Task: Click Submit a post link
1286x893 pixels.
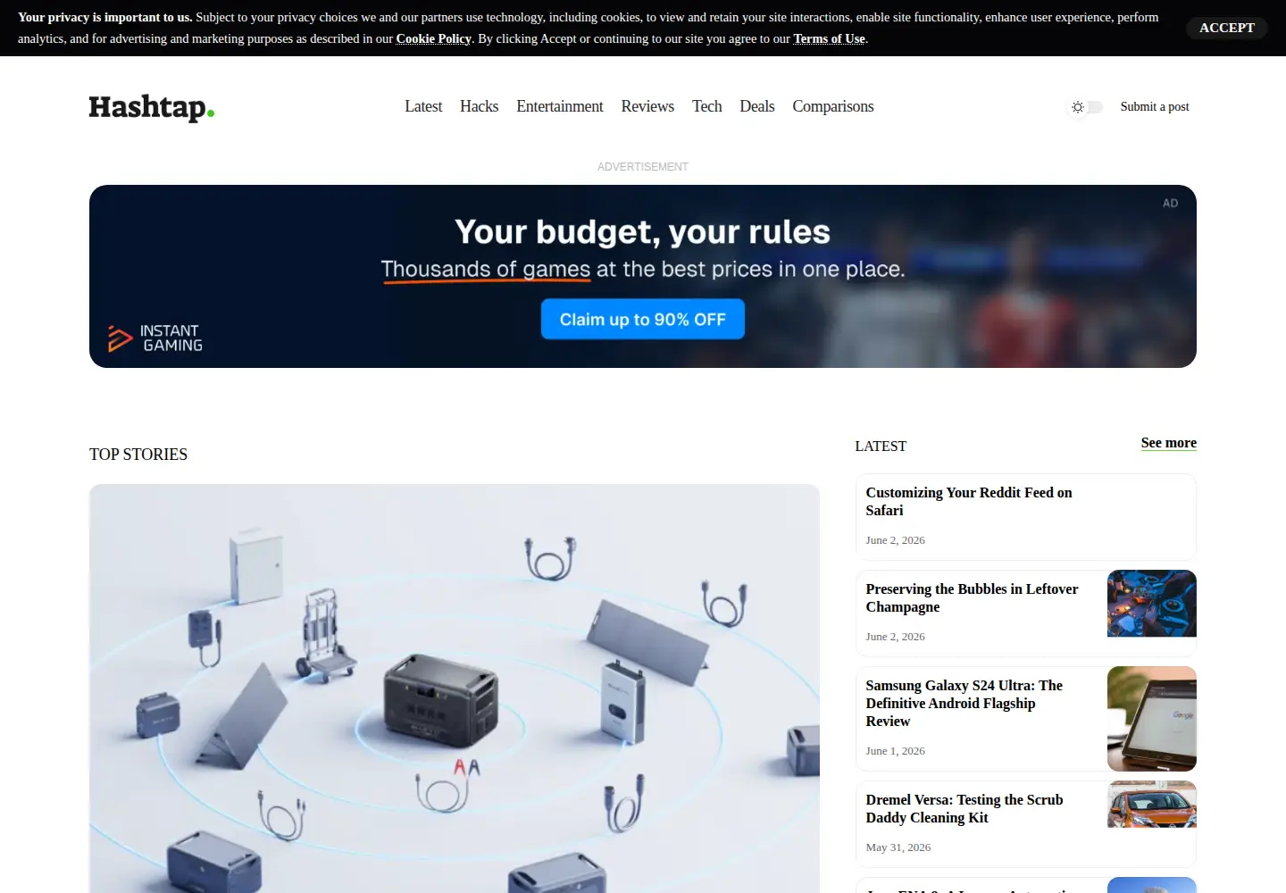Action: coord(1155,106)
